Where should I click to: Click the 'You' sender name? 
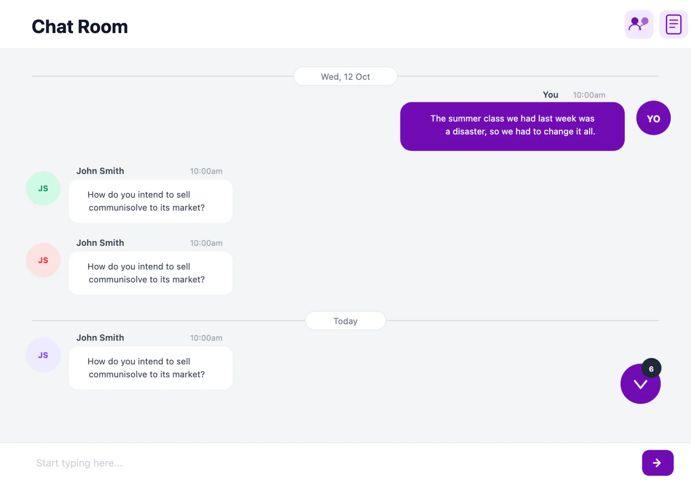coord(551,95)
